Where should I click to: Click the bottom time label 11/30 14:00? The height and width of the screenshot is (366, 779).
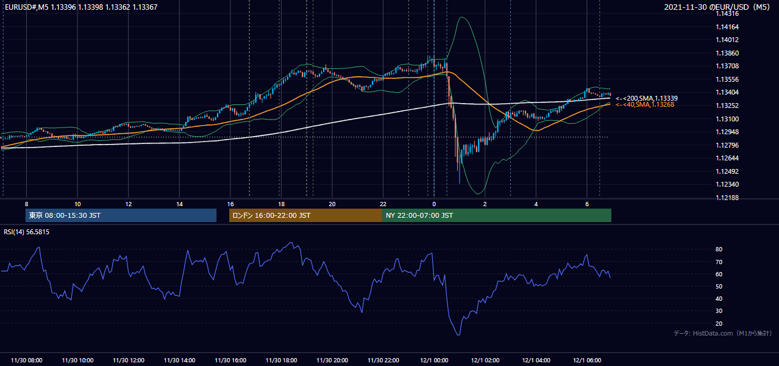click(x=179, y=361)
